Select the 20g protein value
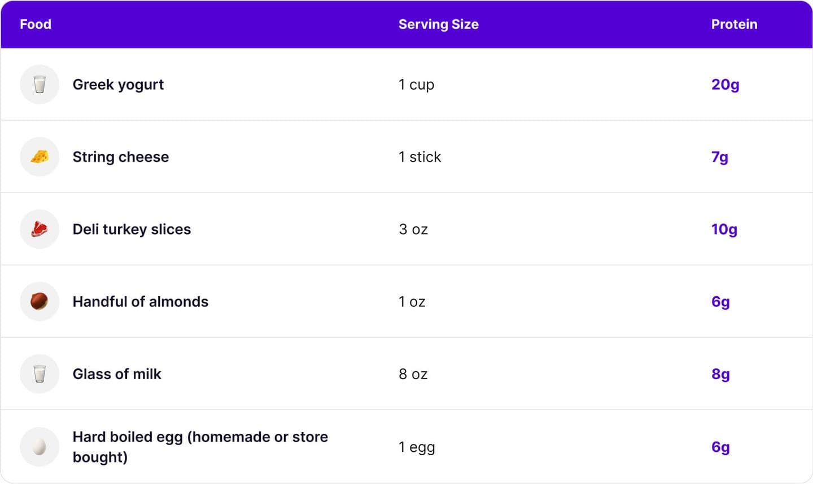This screenshot has width=813, height=484. (725, 85)
